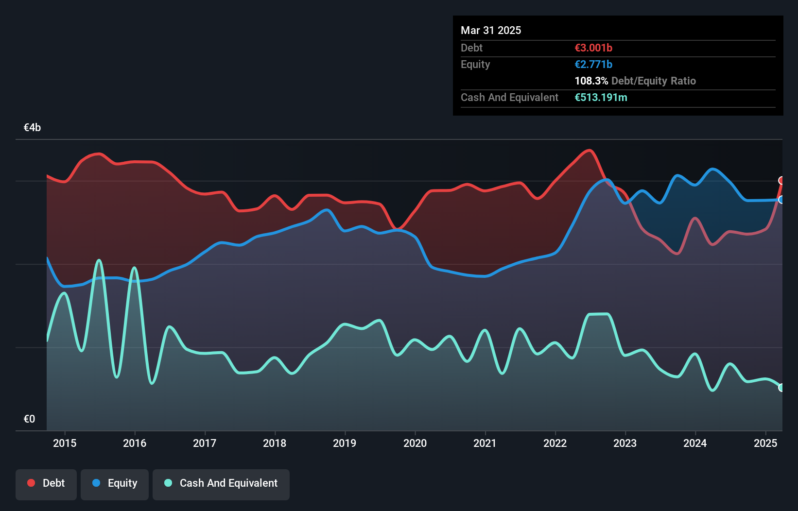Image resolution: width=798 pixels, height=511 pixels.
Task: Click the €3.001b debt value
Action: [593, 48]
